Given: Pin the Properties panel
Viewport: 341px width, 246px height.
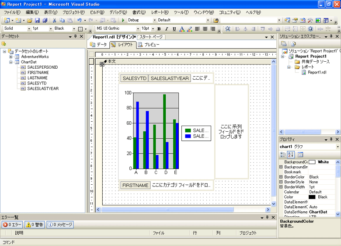Looking at the screenshot, I should [x=331, y=139].
